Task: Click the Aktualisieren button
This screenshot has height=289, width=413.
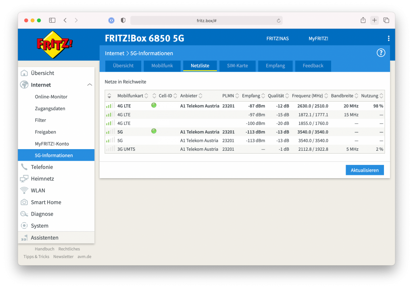Action: [365, 170]
